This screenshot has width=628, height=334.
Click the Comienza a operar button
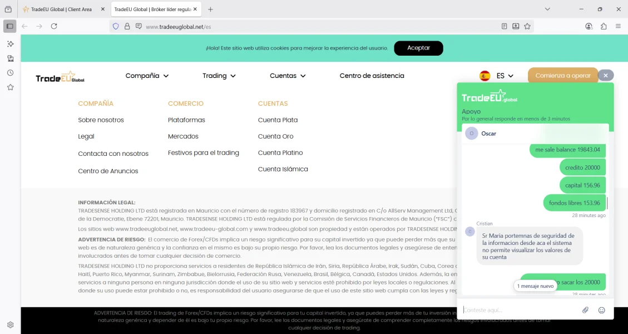[562, 76]
